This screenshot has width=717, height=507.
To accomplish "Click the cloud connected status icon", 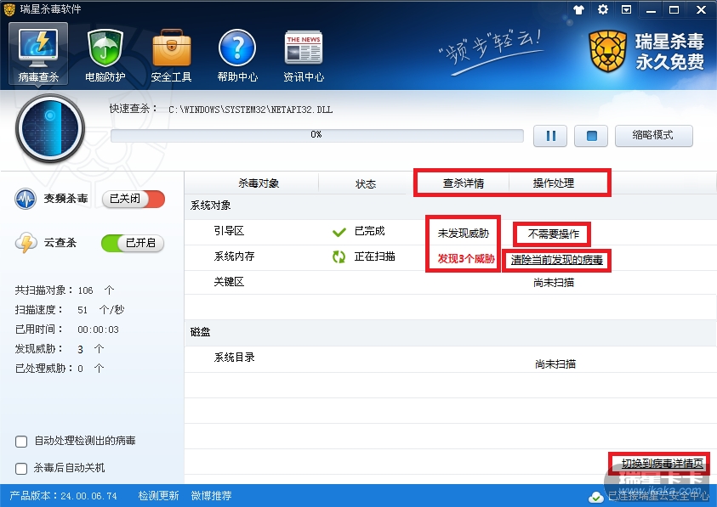I will (x=596, y=497).
